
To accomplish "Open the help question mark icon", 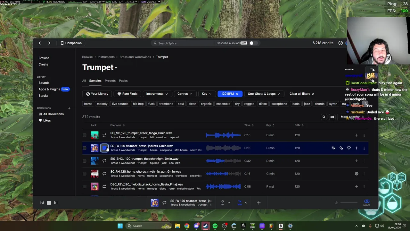I will (340, 43).
